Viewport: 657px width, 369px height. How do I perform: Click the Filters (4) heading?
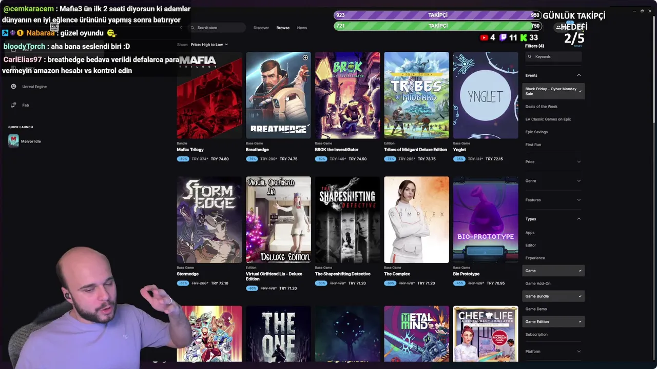coord(534,46)
